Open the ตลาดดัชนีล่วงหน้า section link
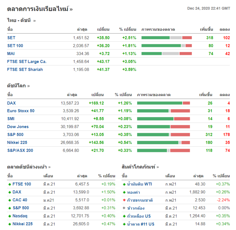The height and width of the screenshot is (230, 236). 29,167
